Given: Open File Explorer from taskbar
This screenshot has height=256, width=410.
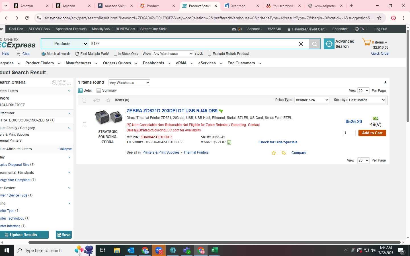Looking at the screenshot, I should click(117, 250).
